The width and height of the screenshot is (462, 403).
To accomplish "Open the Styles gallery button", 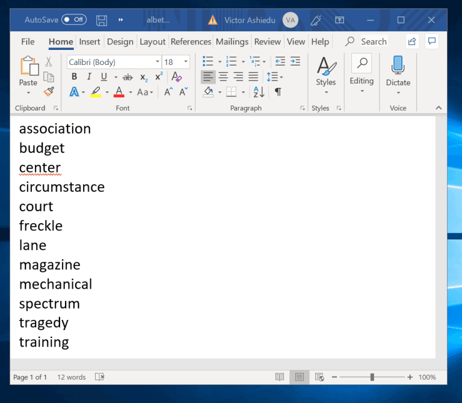I will (326, 75).
